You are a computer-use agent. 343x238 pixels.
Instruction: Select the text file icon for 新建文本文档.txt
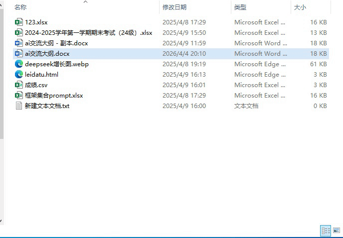click(x=19, y=106)
